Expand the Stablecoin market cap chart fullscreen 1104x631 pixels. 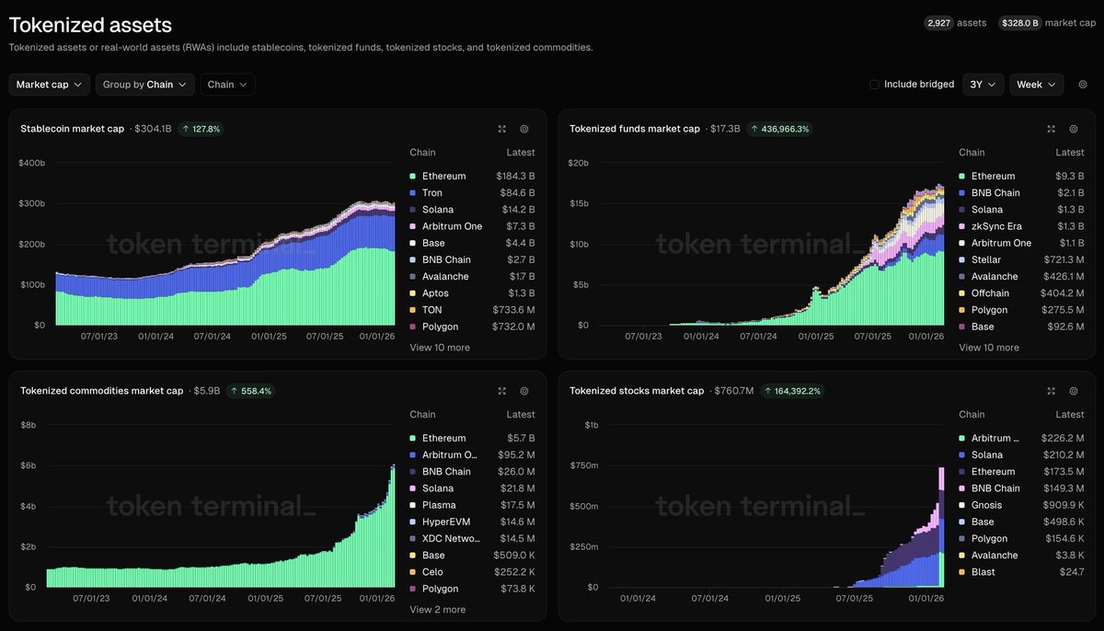tap(501, 129)
